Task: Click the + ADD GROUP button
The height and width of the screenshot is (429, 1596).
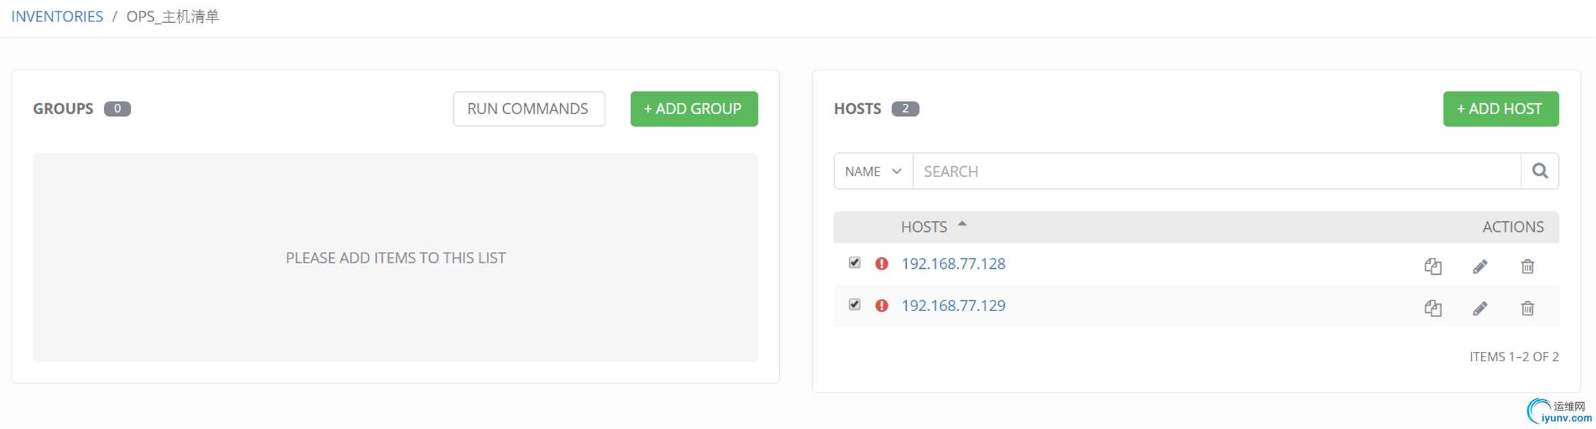Action: [x=694, y=109]
